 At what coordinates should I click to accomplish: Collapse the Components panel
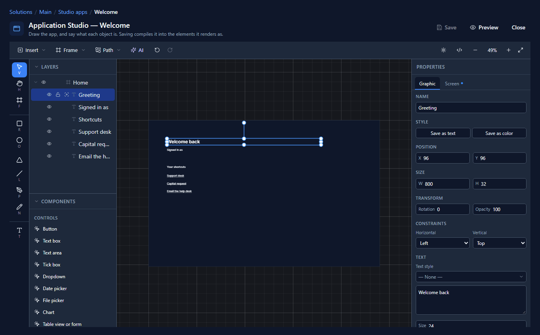[37, 202]
